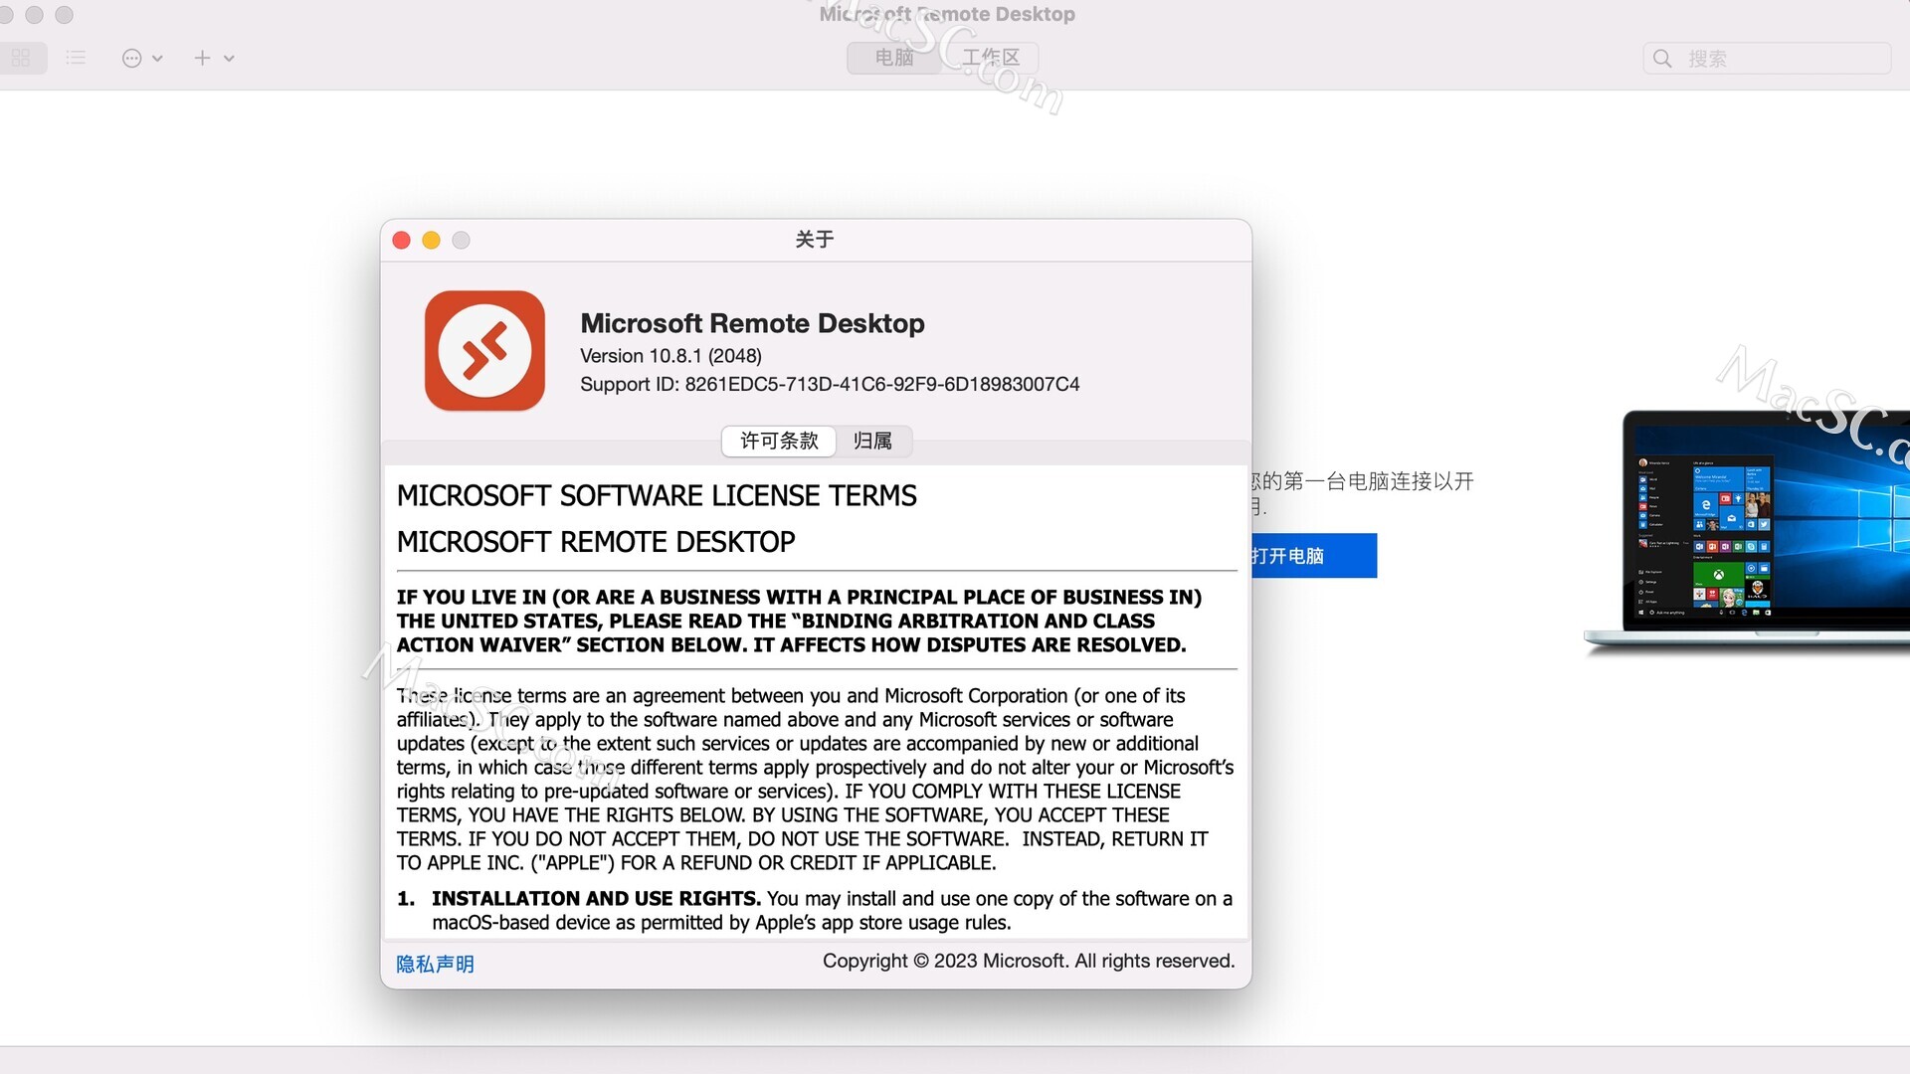The image size is (1910, 1074).
Task: Select the 工作区 tab in main window
Action: [x=991, y=58]
